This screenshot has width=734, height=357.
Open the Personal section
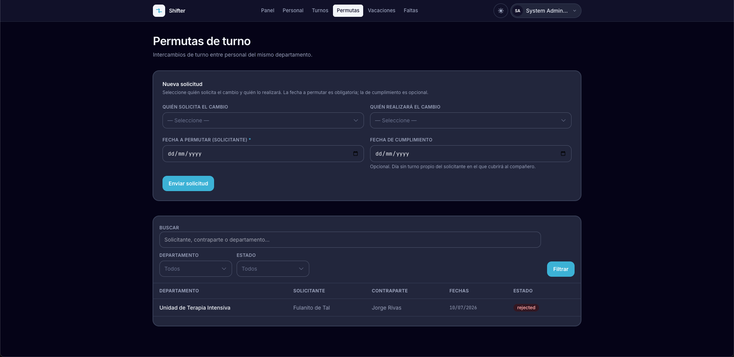293,11
